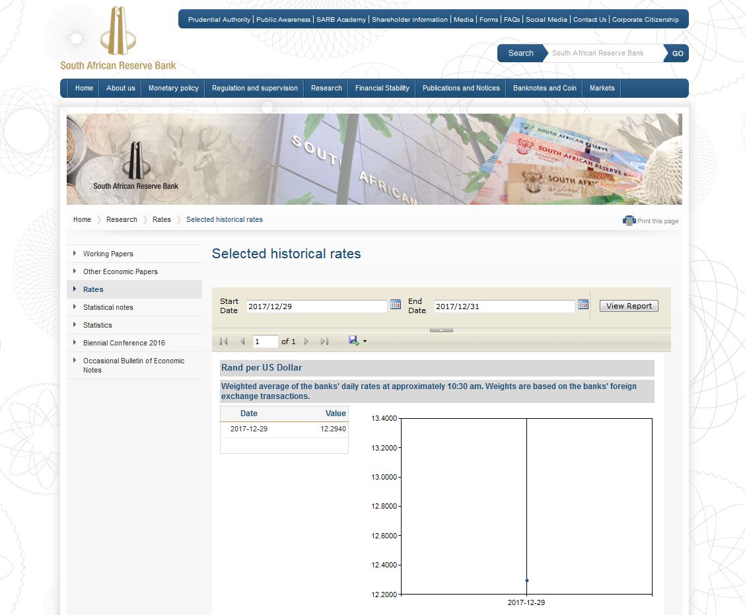Open Occasional Bulletin of Economic Notes
Viewport: 745px width, 615px height.
[x=133, y=365]
